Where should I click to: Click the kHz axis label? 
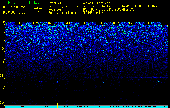coord(2,22)
